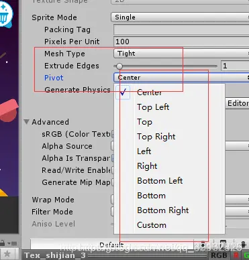Click the Packing Tag input field
Screen dimensions: 249x260
181,29
